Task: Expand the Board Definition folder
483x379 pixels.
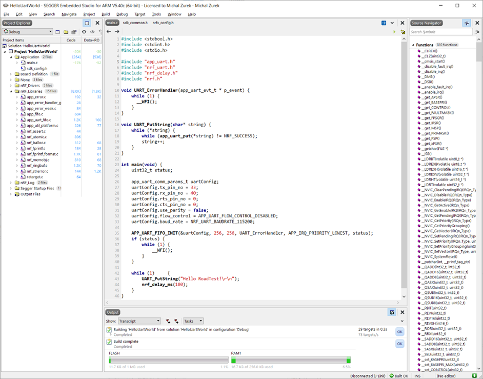Action: coord(11,74)
